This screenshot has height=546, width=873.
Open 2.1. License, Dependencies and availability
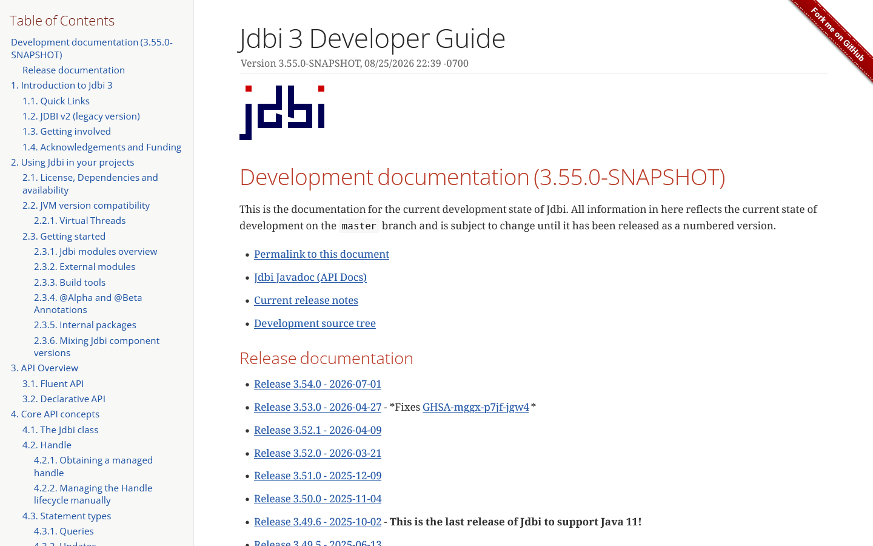tap(90, 184)
